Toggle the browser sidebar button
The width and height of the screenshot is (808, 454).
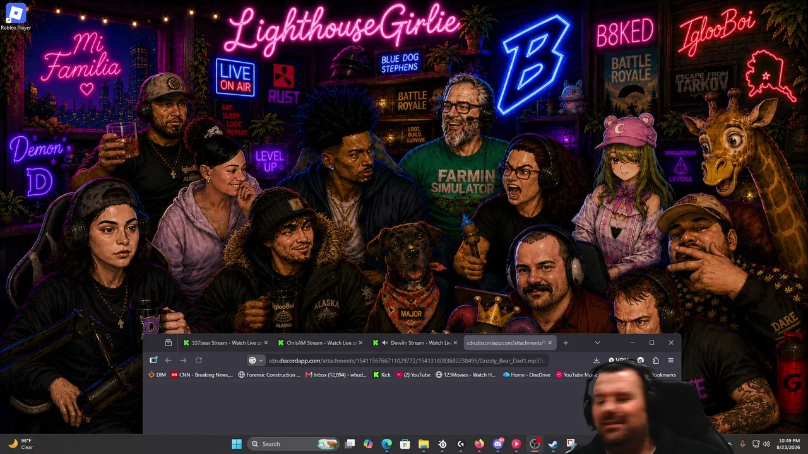tap(153, 360)
